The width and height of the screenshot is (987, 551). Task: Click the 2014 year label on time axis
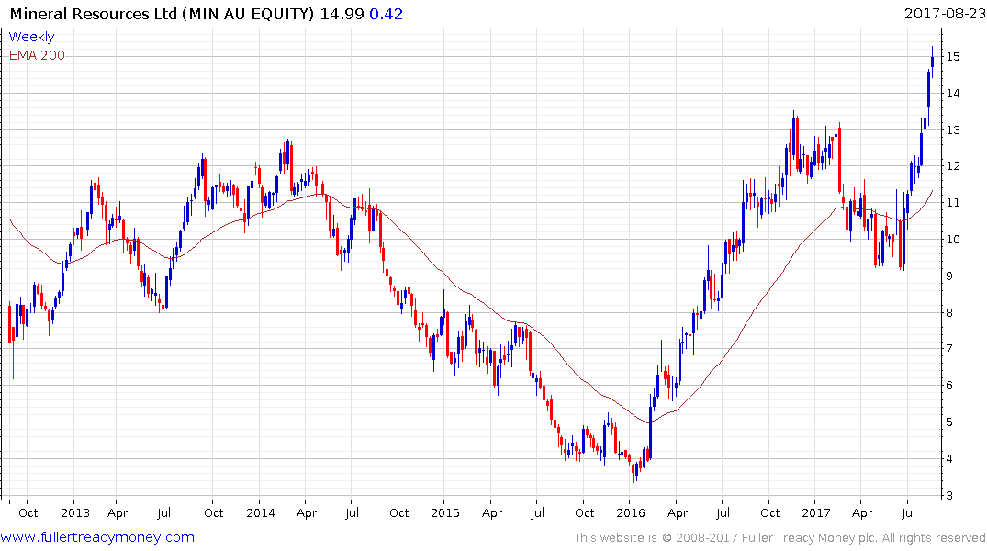pyautogui.click(x=261, y=512)
